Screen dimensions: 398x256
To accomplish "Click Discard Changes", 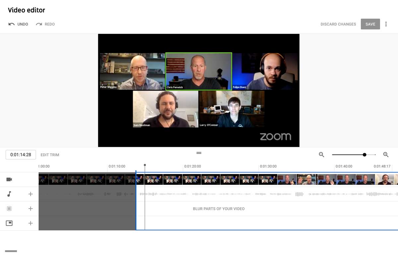I will coord(338,24).
